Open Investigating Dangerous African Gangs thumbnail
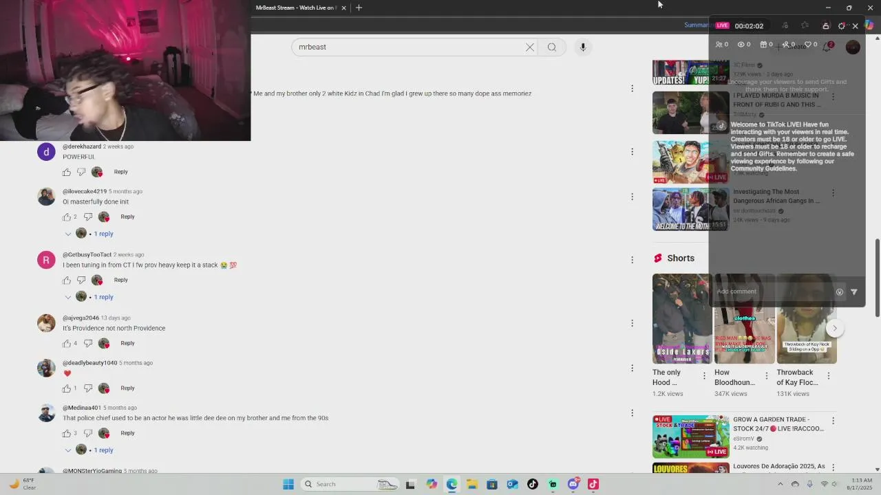 pos(690,209)
